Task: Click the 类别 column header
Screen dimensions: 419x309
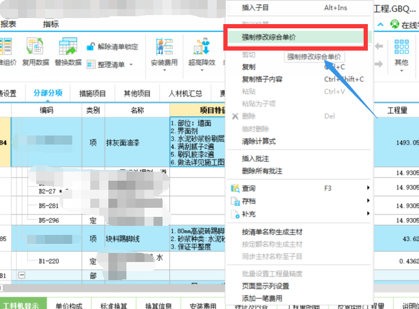Action: [x=93, y=110]
